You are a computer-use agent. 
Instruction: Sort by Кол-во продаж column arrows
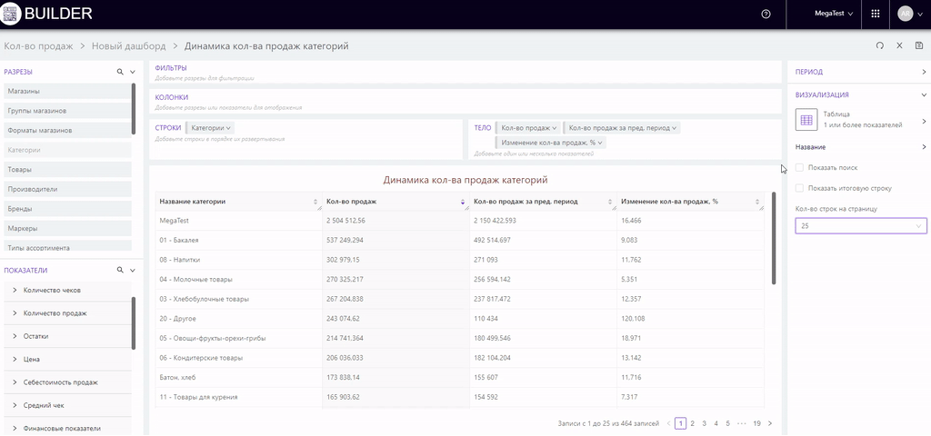pos(462,202)
